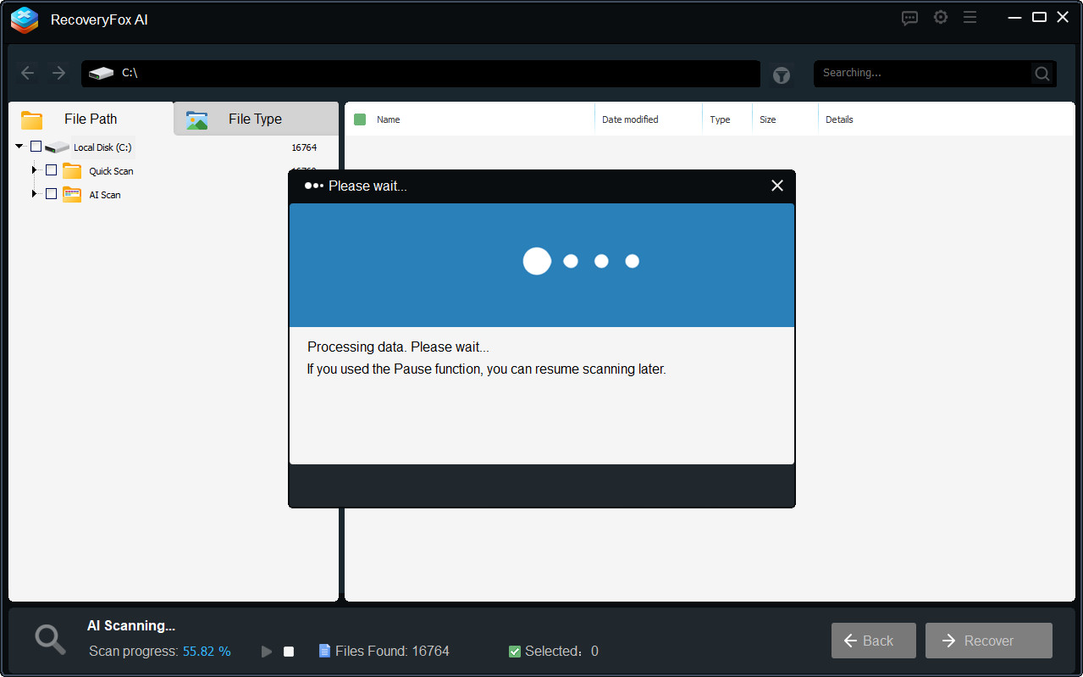Open the feedback chat bubble icon
Screen dimensions: 1083x677
(909, 18)
